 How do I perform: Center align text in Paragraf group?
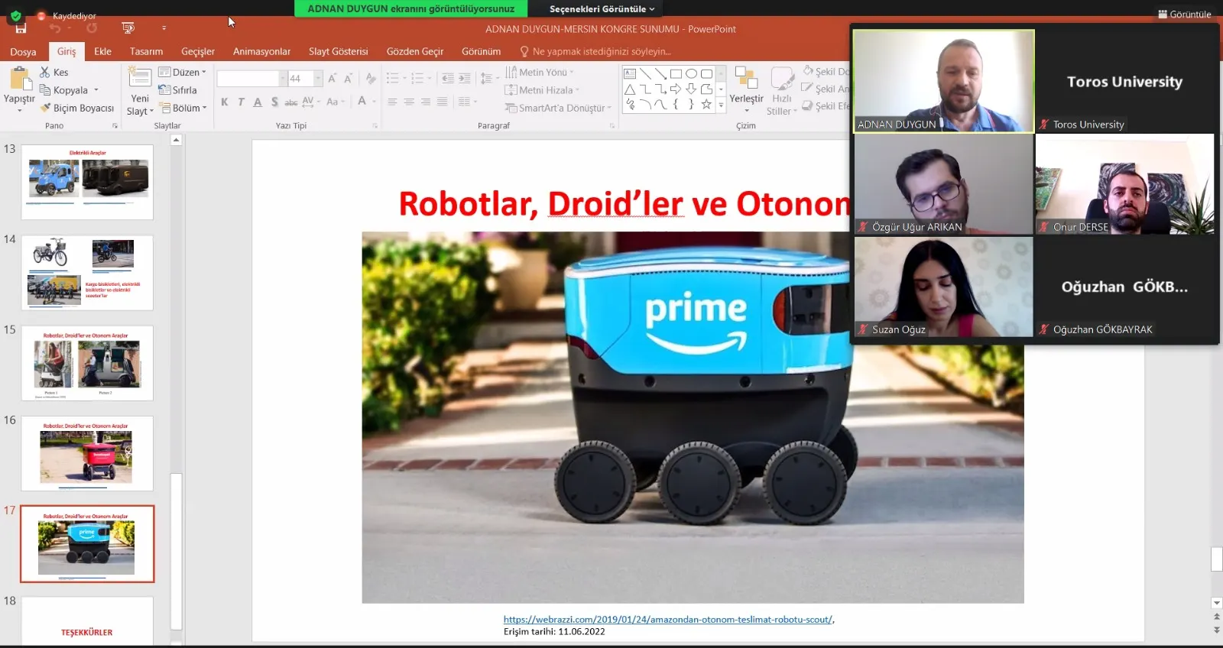(x=409, y=102)
